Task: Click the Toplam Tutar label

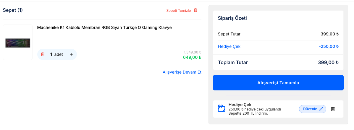Action: 233,62
